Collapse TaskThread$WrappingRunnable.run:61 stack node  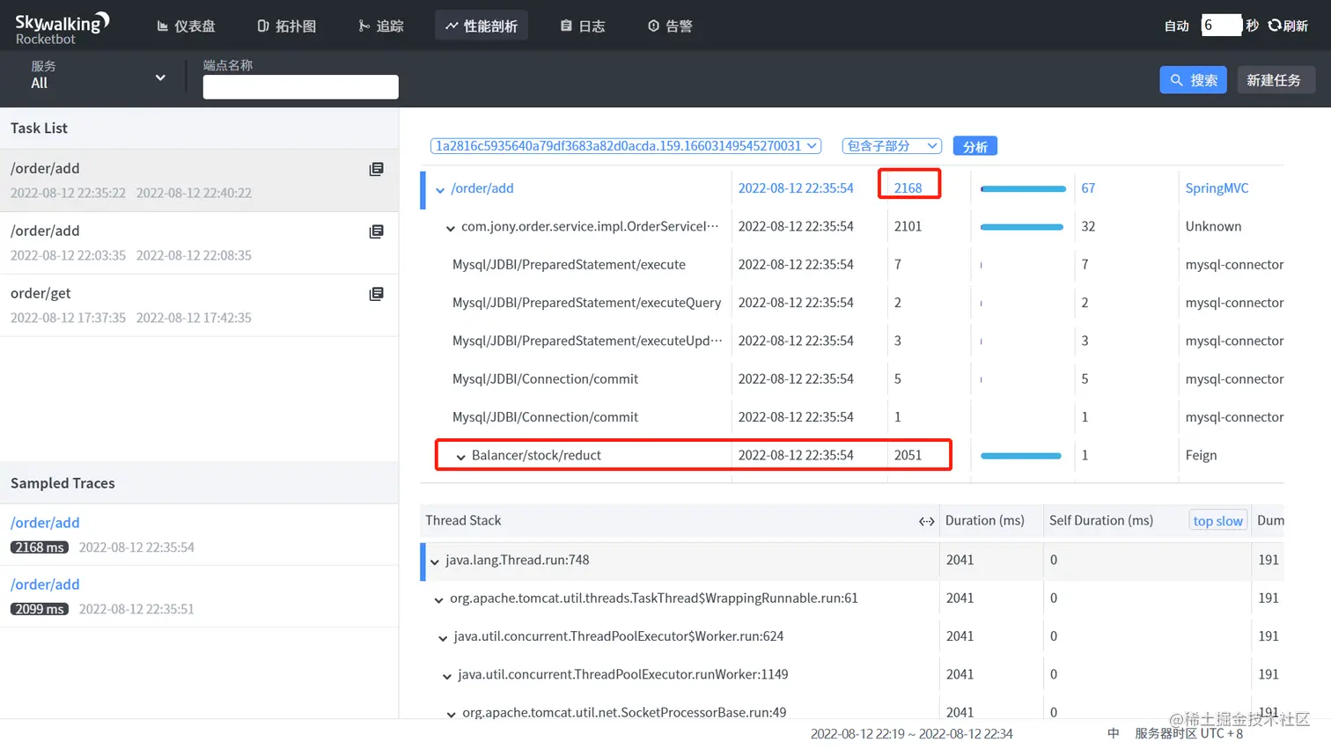click(x=438, y=600)
